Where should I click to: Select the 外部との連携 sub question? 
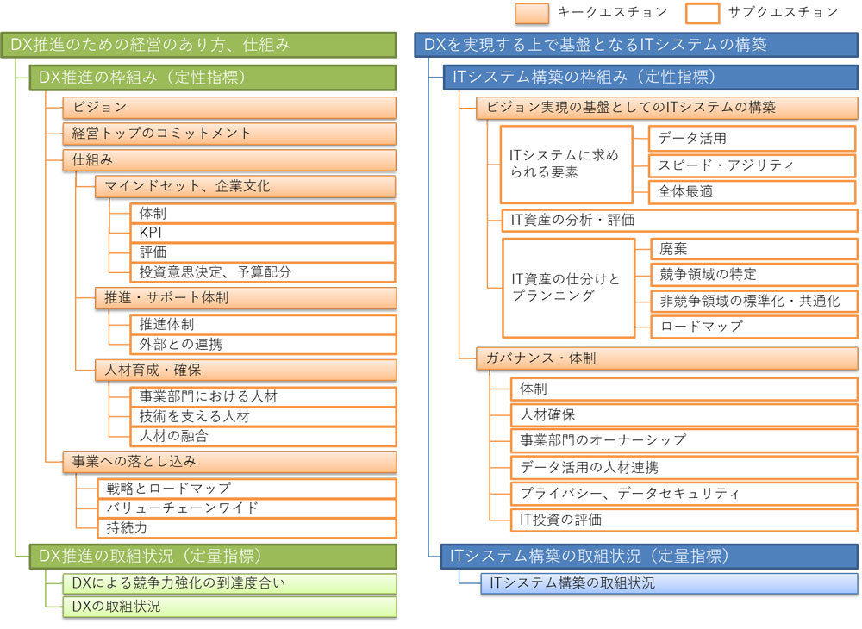point(263,345)
